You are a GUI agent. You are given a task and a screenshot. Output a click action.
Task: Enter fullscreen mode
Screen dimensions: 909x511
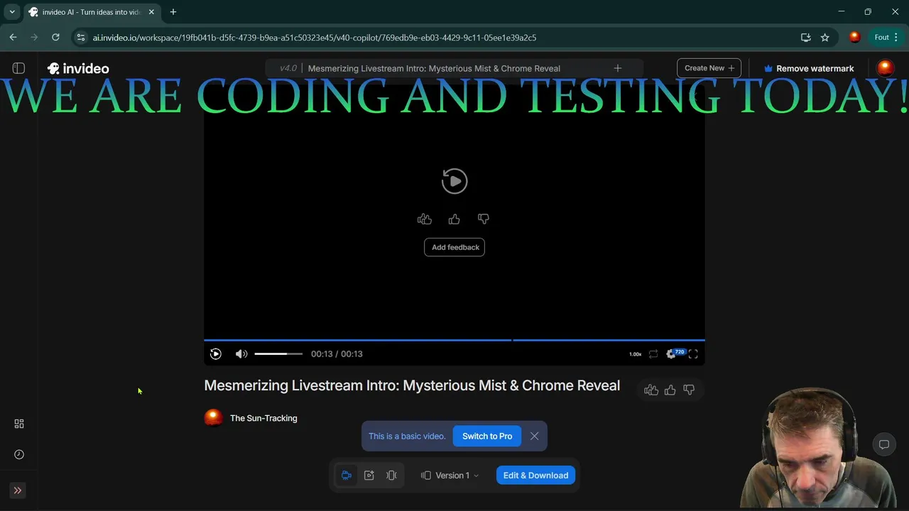click(x=693, y=354)
